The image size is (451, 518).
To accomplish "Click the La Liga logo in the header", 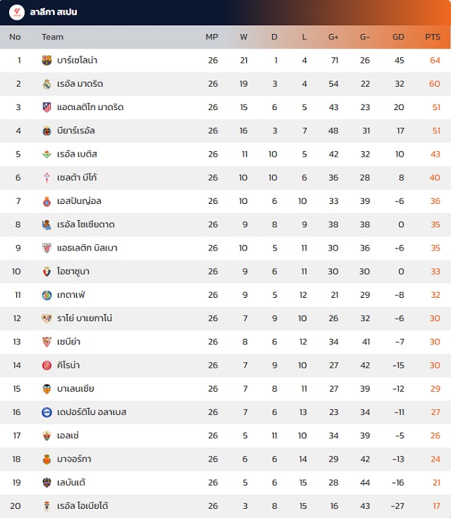I will point(17,12).
